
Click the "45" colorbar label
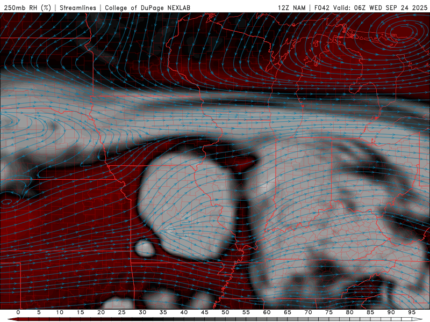coord(205,312)
